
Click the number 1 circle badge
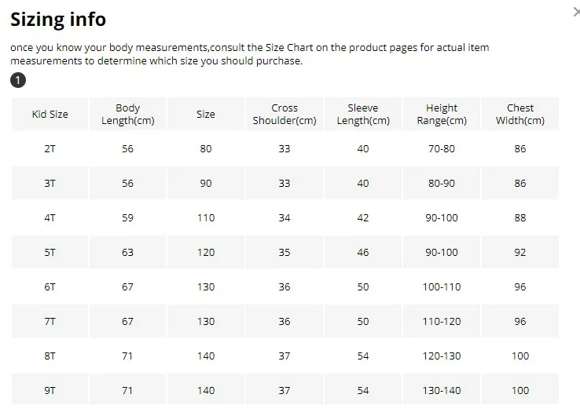point(18,80)
